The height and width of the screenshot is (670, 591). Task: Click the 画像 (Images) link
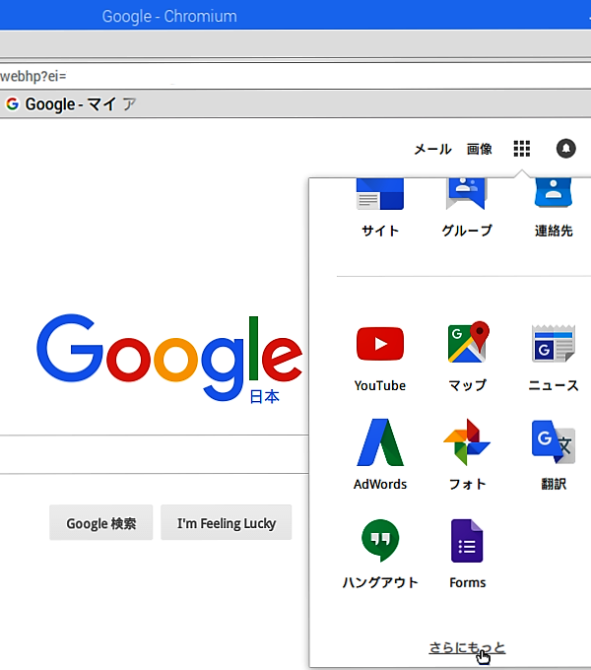click(x=479, y=149)
